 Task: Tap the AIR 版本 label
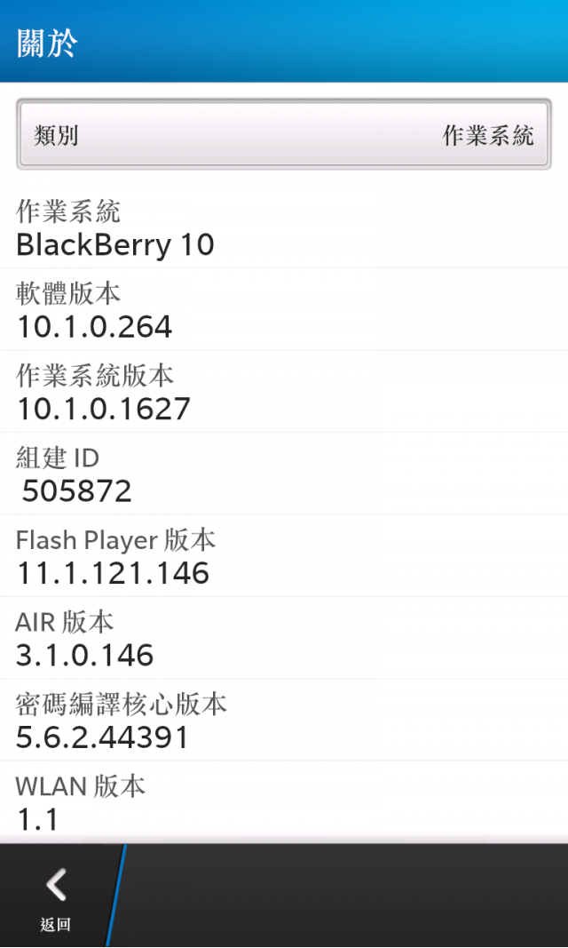(64, 622)
